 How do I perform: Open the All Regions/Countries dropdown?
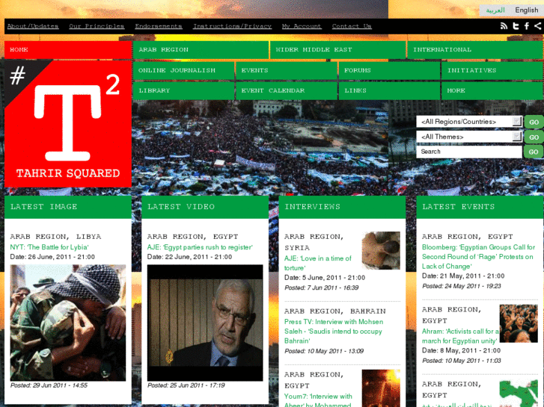(x=469, y=122)
